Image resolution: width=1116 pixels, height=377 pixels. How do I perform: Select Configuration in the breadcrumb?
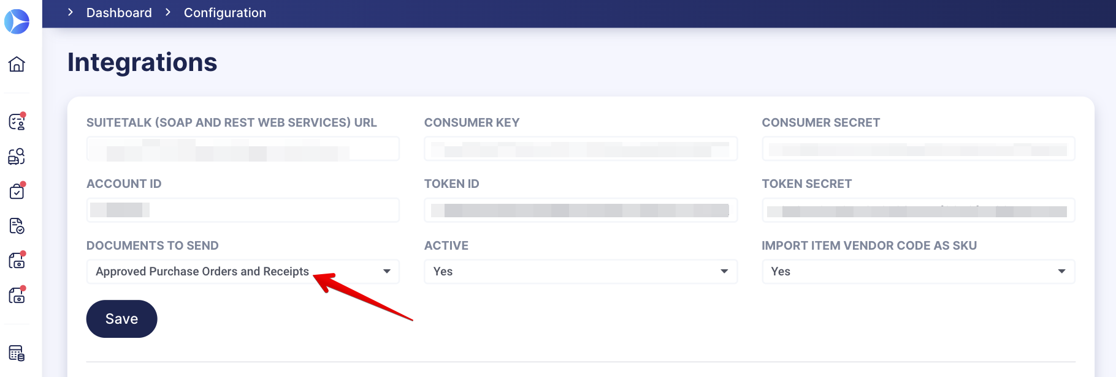click(225, 13)
